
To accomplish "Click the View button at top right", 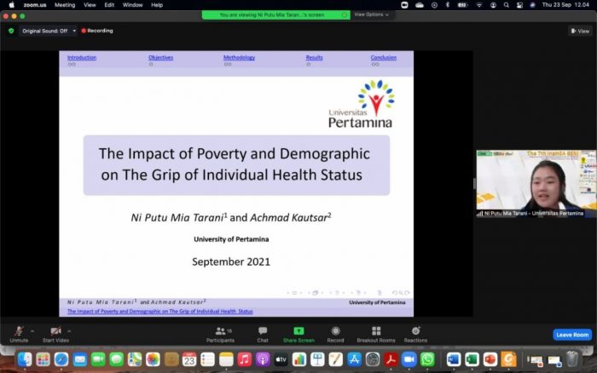I will tap(579, 31).
